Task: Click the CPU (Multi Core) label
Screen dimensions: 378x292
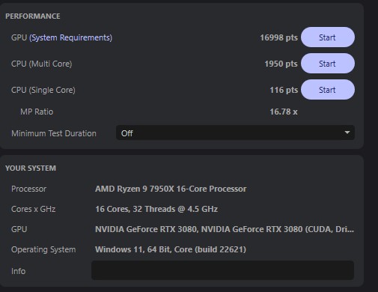Action: point(41,64)
